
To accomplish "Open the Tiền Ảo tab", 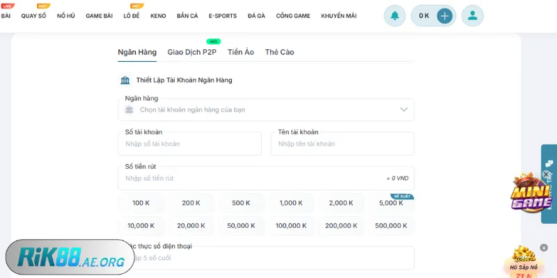I will [240, 52].
